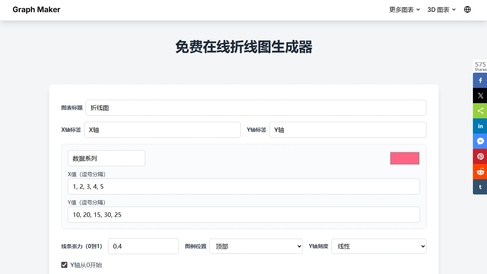The height and width of the screenshot is (274, 487).
Task: Expand the 3D 图表 menu
Action: (441, 10)
